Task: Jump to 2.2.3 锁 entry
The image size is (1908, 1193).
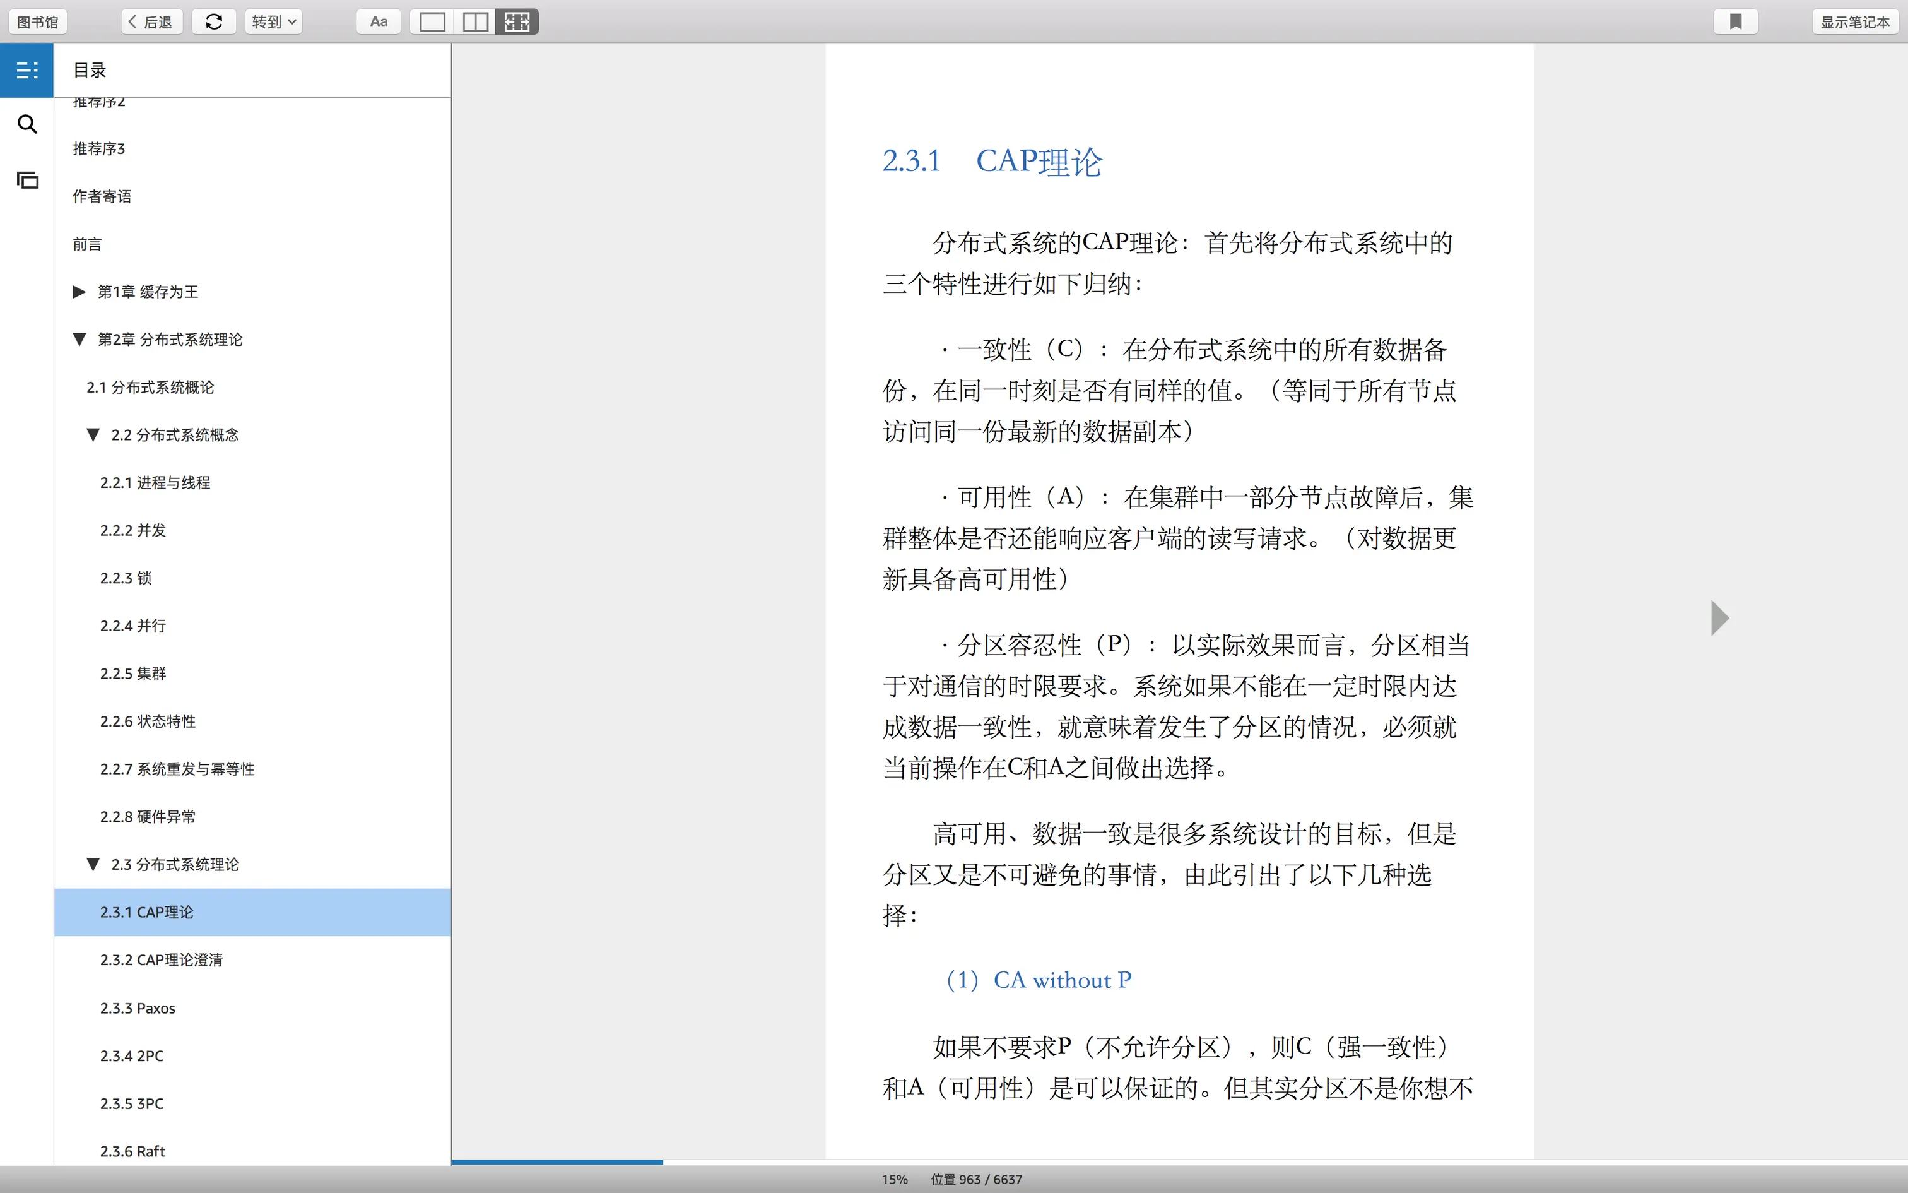Action: point(126,578)
